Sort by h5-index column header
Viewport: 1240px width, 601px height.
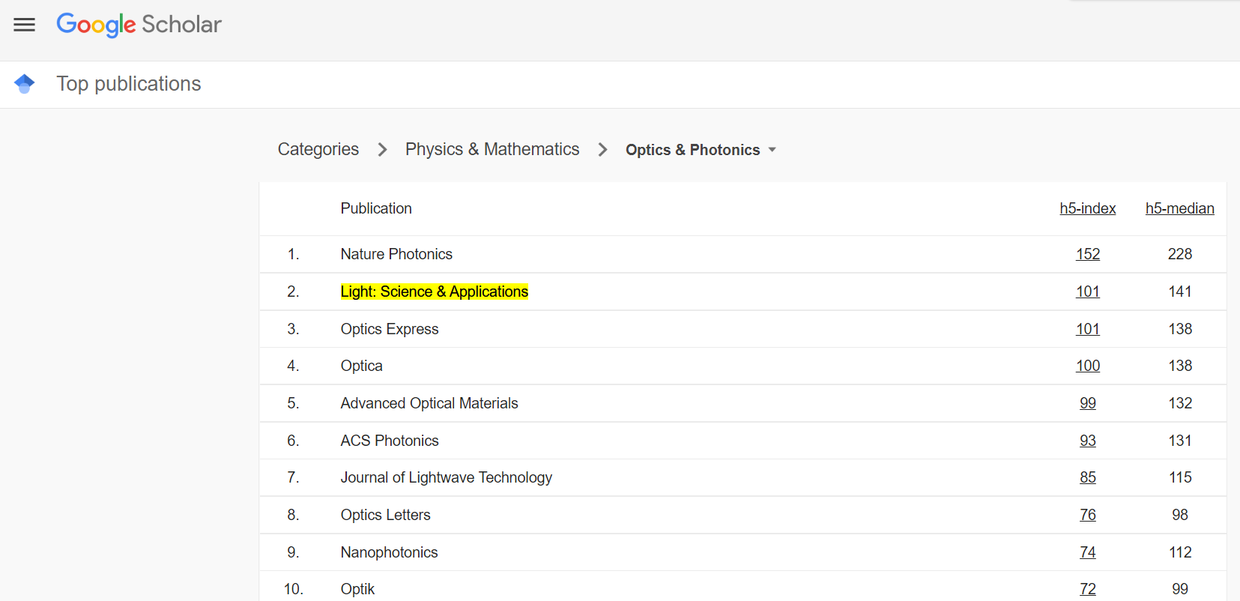coord(1087,208)
